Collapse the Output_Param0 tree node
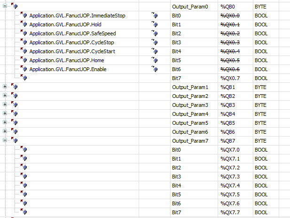The width and height of the screenshot is (290, 218). coord(5,7)
